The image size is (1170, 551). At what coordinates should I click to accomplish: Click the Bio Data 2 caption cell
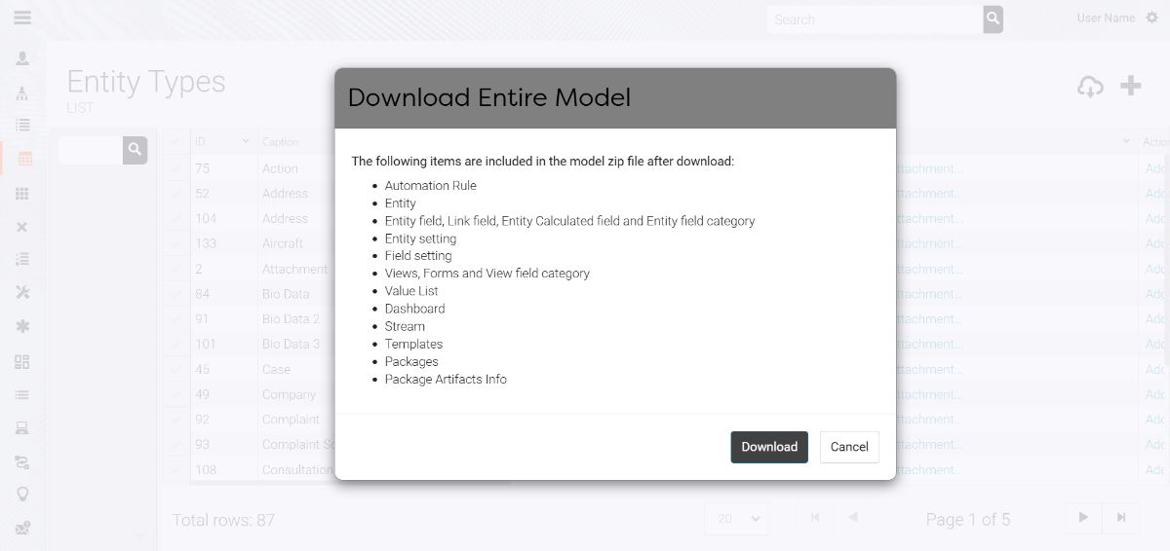click(291, 318)
